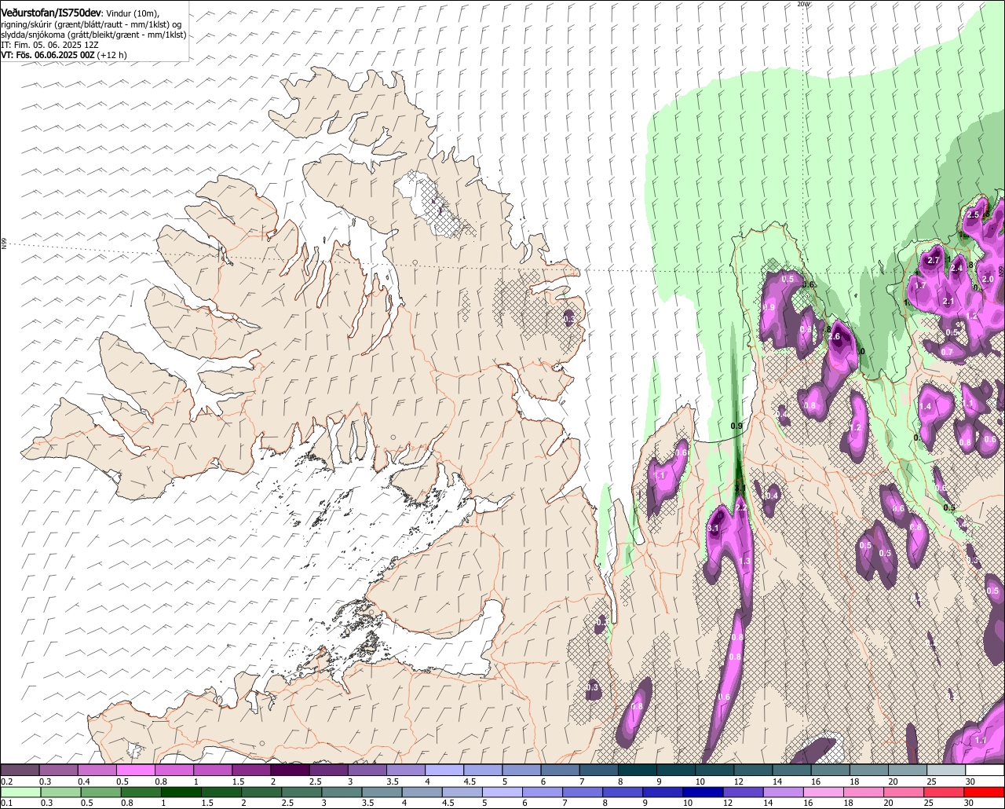
Task: Click the 2.6 precipitation value on the map
Action: 834,337
